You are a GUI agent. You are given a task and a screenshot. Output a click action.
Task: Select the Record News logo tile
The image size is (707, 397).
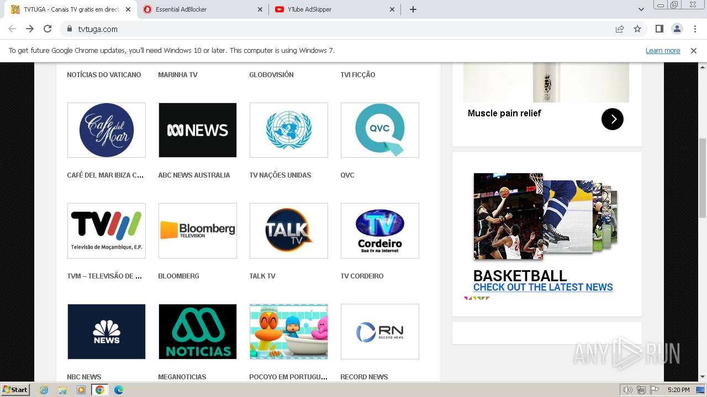click(x=380, y=331)
